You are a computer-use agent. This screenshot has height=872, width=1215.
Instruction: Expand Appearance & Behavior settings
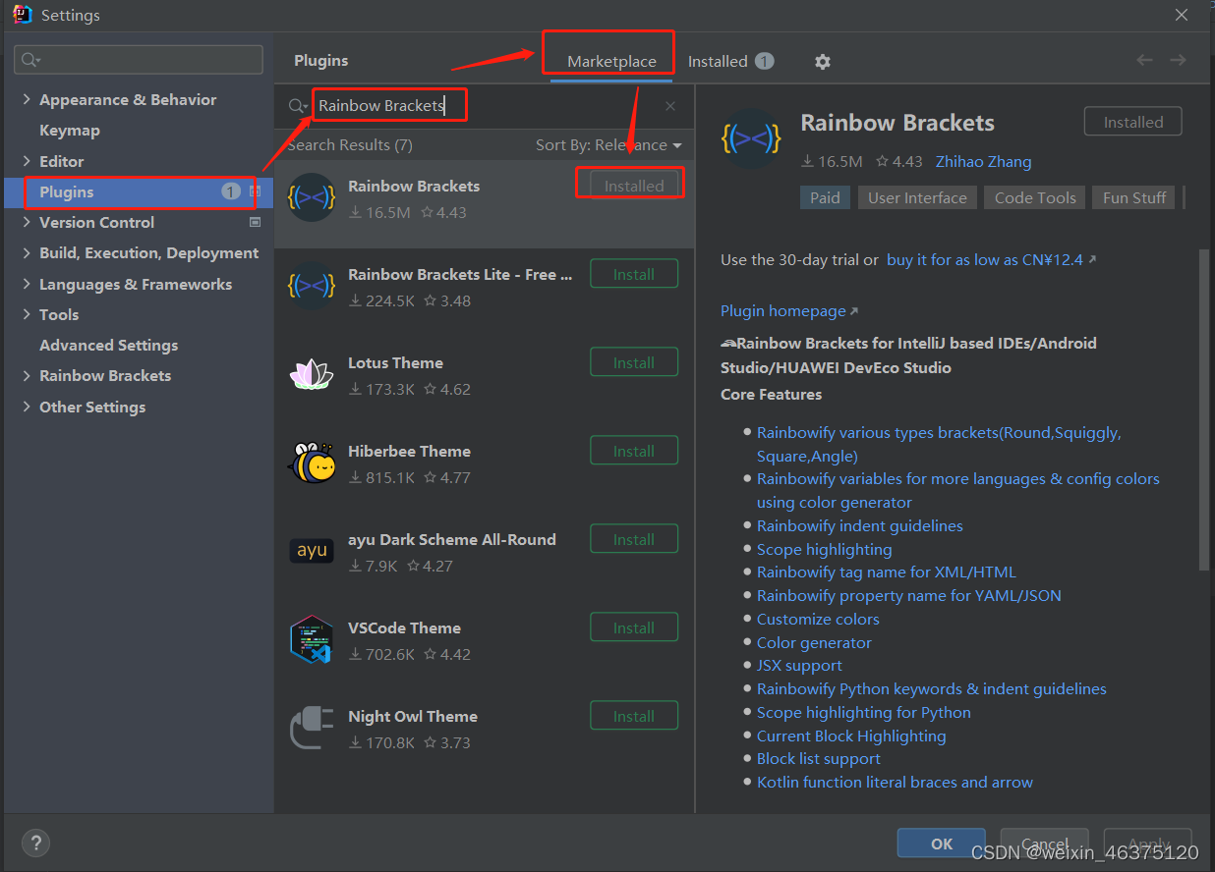(x=26, y=100)
